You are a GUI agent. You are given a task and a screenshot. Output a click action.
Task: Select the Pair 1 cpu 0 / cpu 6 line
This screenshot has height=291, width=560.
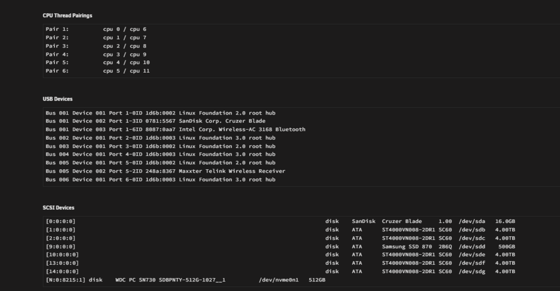[x=96, y=29]
